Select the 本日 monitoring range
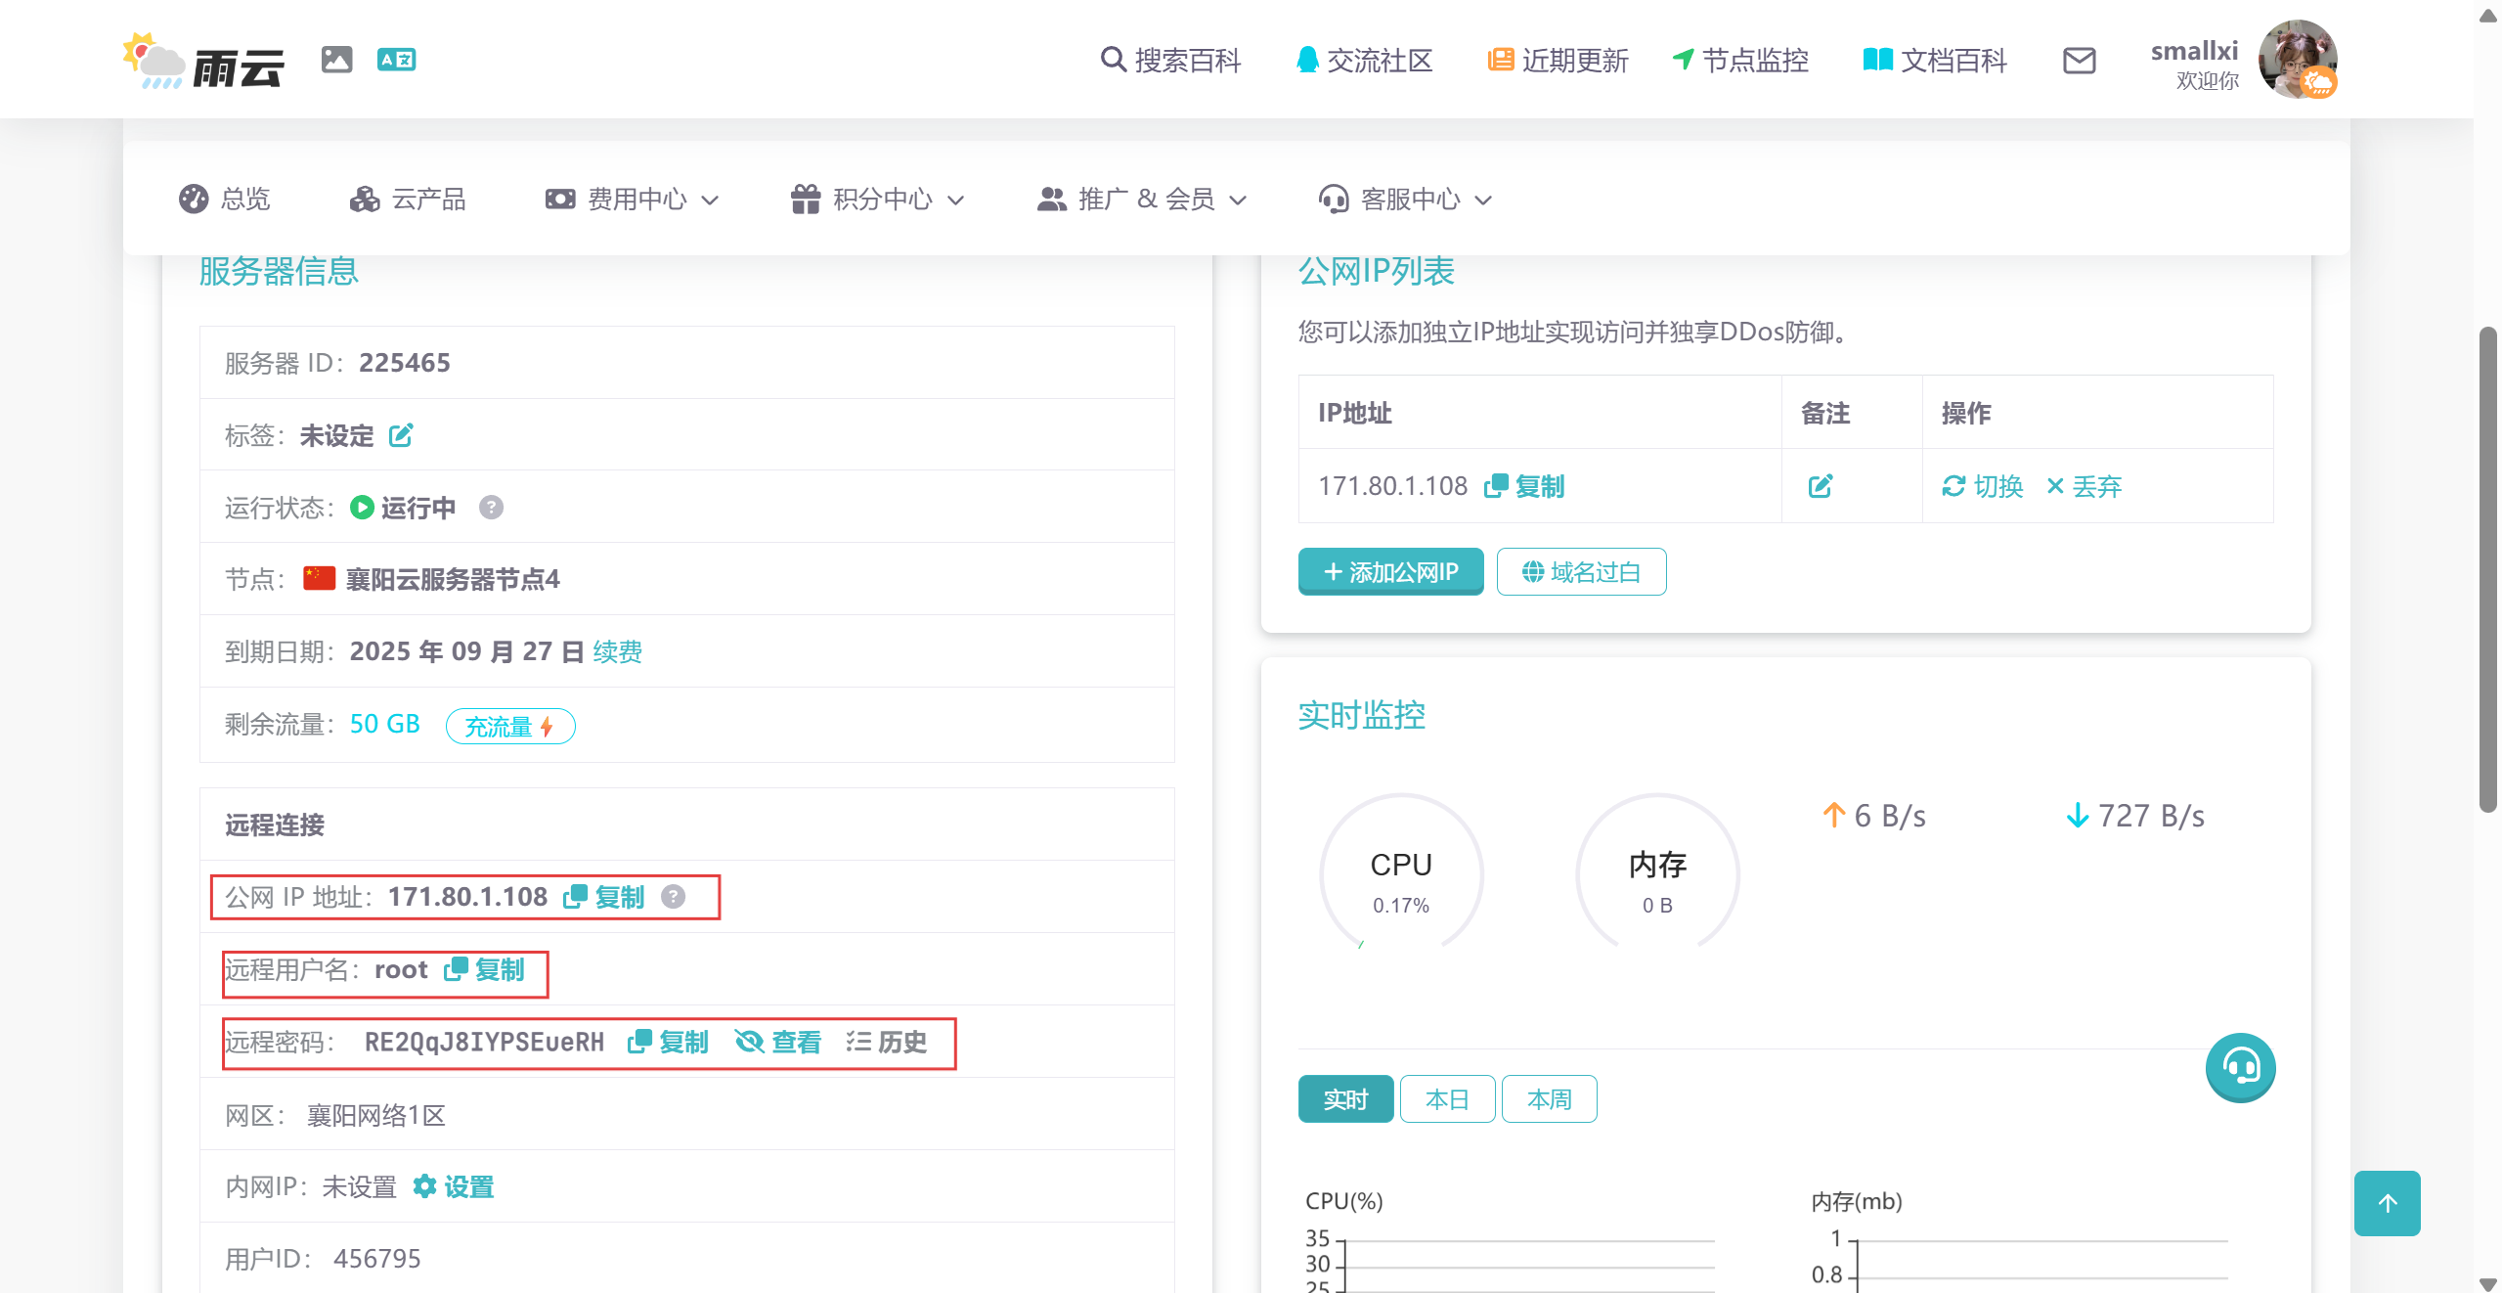 click(x=1447, y=1099)
